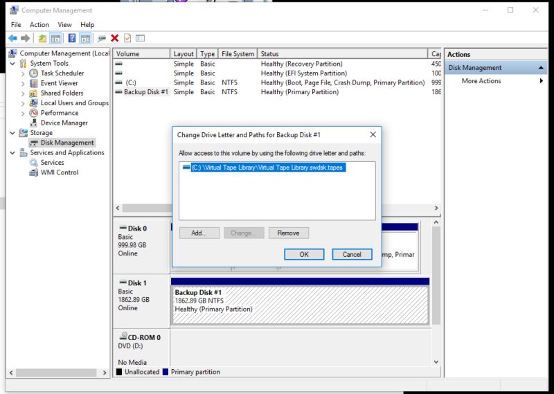554x394 pixels.
Task: Open the File menu
Action: coord(16,25)
